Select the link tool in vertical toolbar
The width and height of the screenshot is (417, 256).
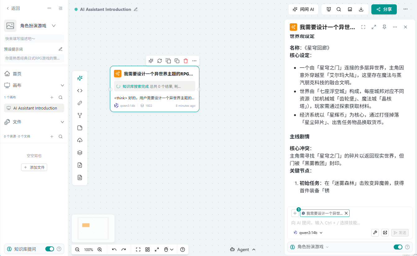80,103
